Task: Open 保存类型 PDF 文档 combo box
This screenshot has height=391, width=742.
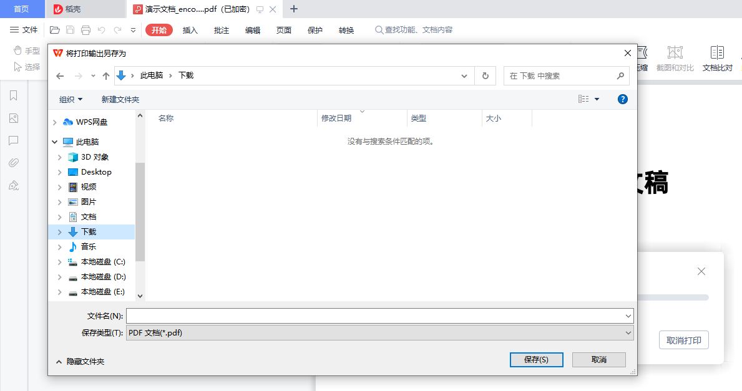Action: [379, 333]
